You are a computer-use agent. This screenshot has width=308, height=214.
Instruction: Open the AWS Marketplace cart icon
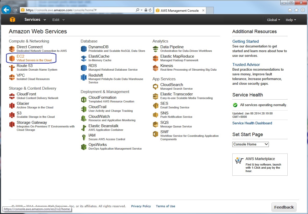coord(239,161)
